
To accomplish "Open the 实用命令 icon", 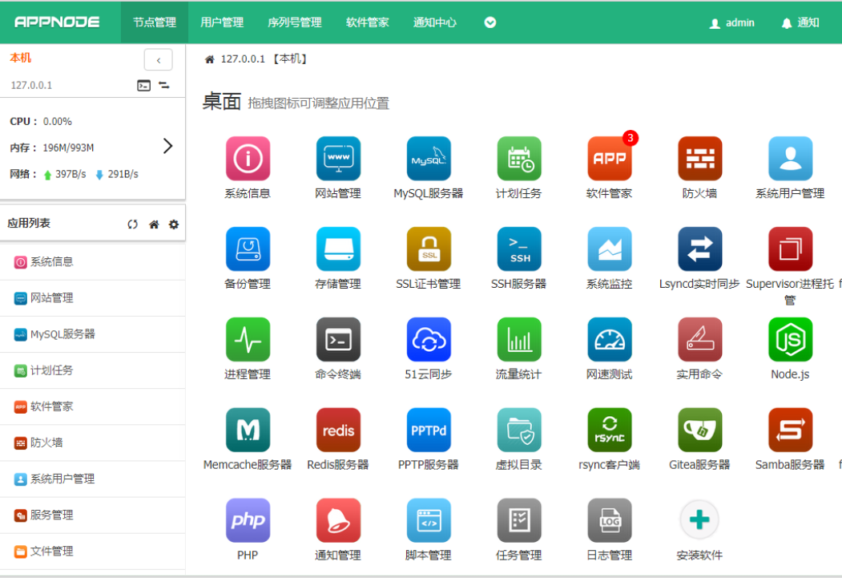I will click(x=699, y=339).
